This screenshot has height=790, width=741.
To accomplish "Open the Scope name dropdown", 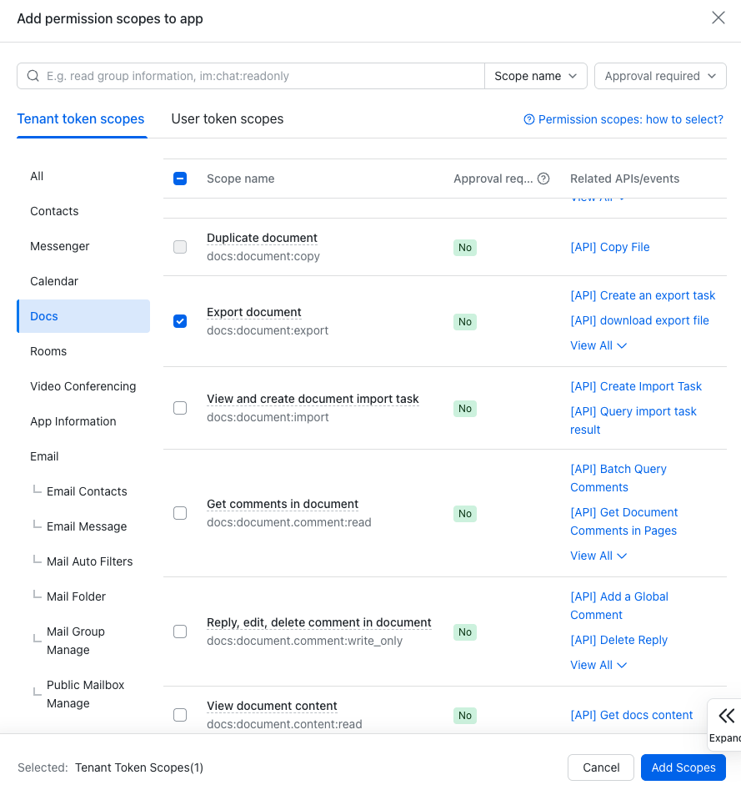I will click(x=535, y=76).
